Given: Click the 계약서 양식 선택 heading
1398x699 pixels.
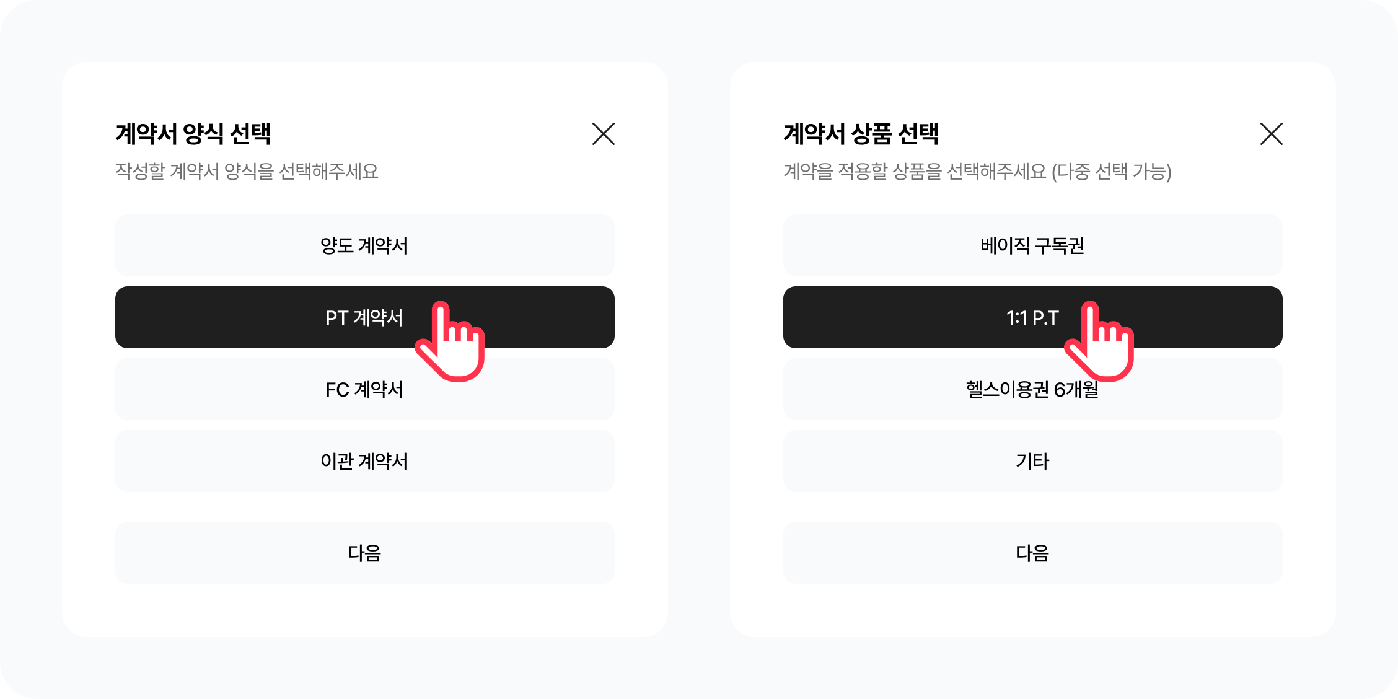Looking at the screenshot, I should click(193, 134).
